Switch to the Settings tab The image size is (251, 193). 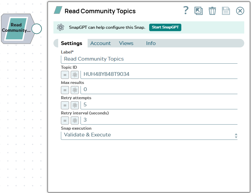71,43
